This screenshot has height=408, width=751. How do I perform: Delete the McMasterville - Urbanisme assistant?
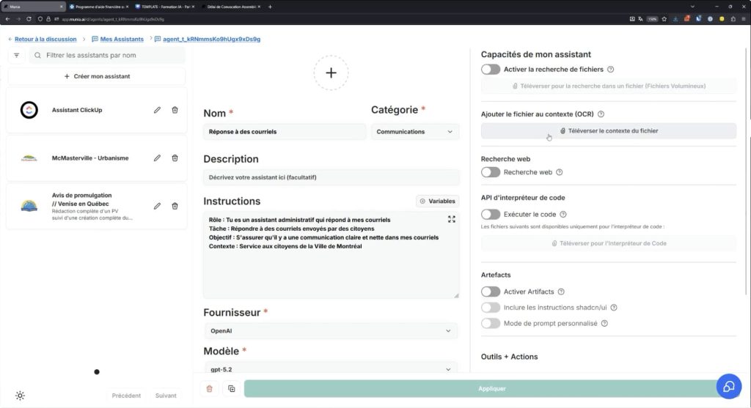click(175, 157)
